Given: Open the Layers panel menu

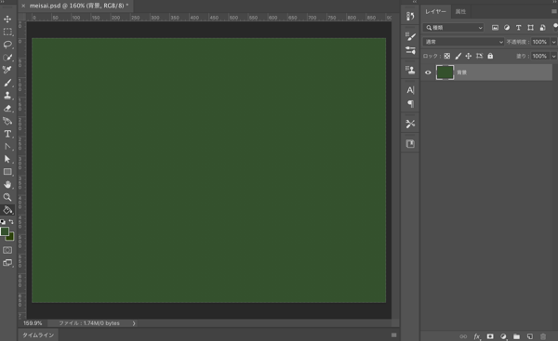Looking at the screenshot, I should 553,11.
